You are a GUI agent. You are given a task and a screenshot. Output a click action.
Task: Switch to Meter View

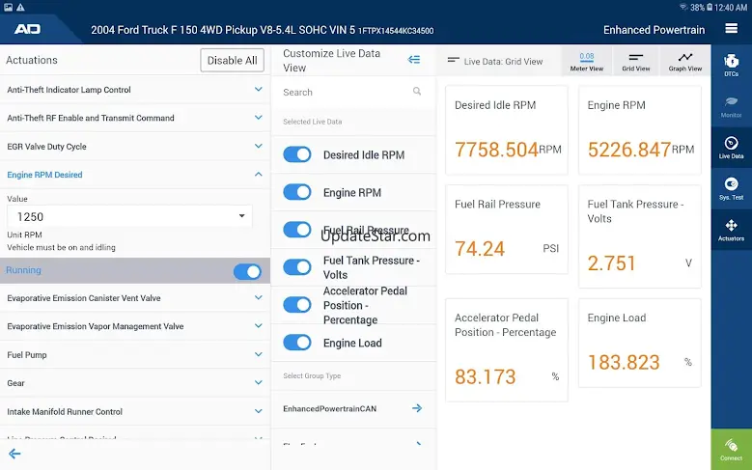coord(586,61)
